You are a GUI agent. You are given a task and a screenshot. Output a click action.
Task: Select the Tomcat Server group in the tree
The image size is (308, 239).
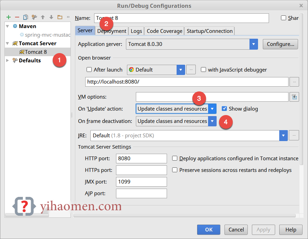[37, 43]
